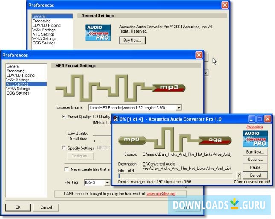The height and width of the screenshot is (219, 275).
Task: Open the Acoustica link in converter window
Action: 255,127
